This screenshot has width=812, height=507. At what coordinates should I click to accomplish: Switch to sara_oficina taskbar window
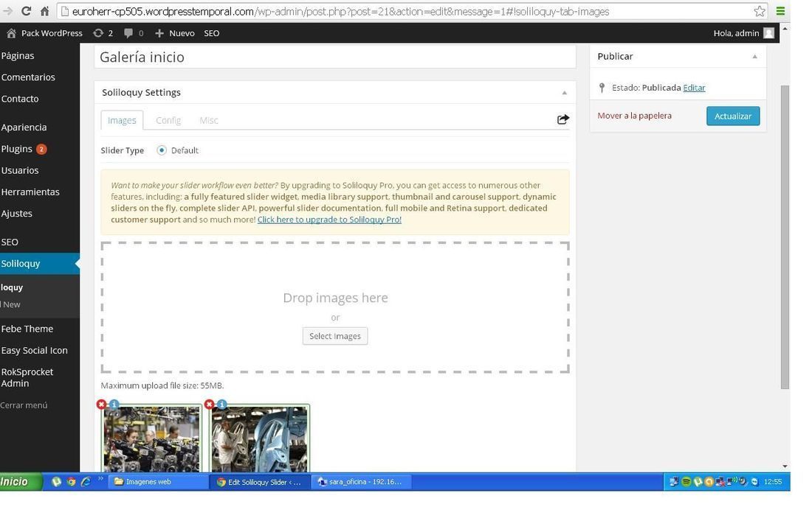(360, 482)
